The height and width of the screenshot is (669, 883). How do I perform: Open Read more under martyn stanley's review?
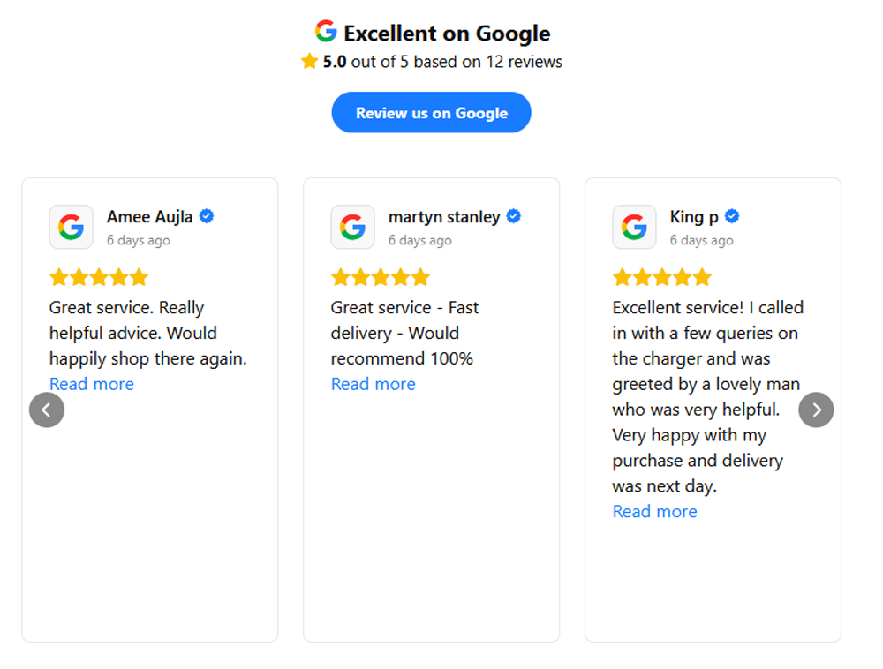click(x=373, y=384)
